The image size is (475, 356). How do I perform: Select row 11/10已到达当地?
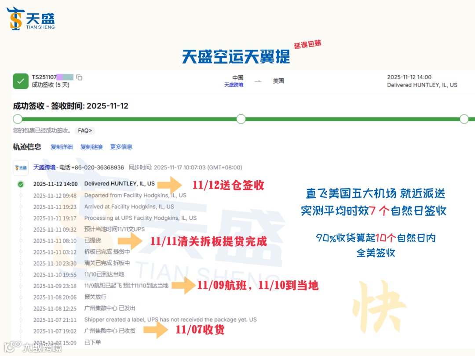79,275
